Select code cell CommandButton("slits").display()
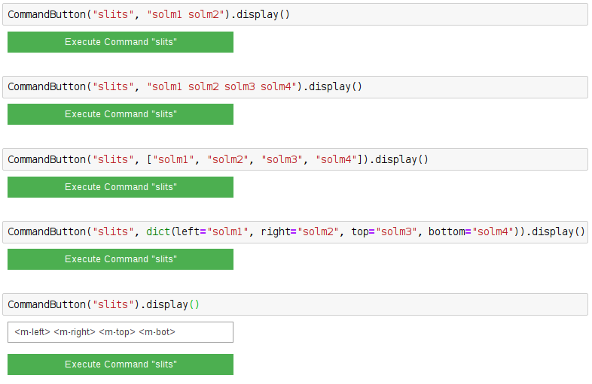This screenshot has width=592, height=384. click(x=295, y=304)
